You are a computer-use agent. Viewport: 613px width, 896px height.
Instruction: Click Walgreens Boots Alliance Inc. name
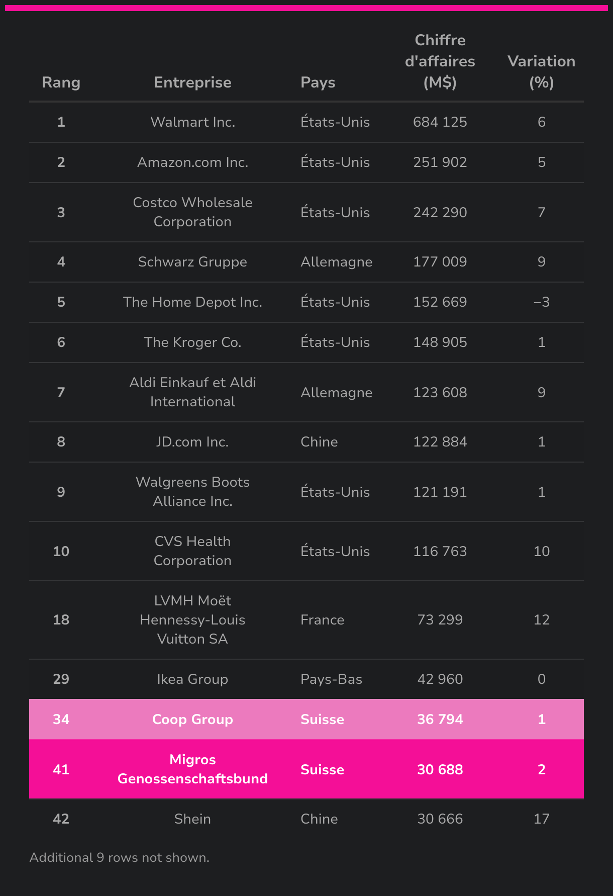click(192, 492)
